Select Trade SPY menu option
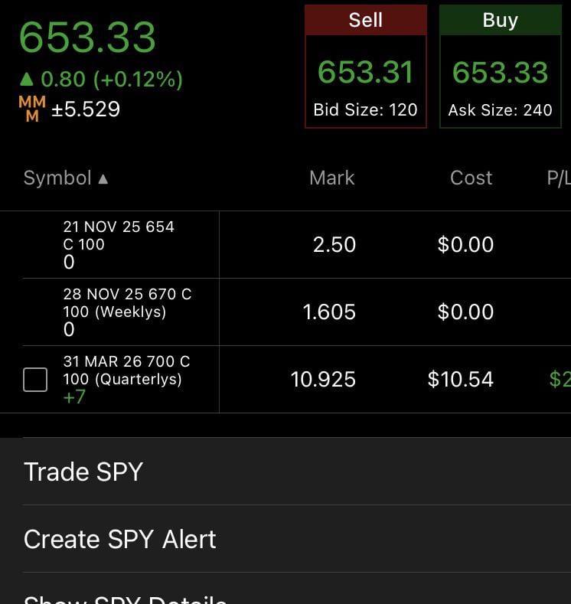The width and height of the screenshot is (571, 604). (x=83, y=472)
